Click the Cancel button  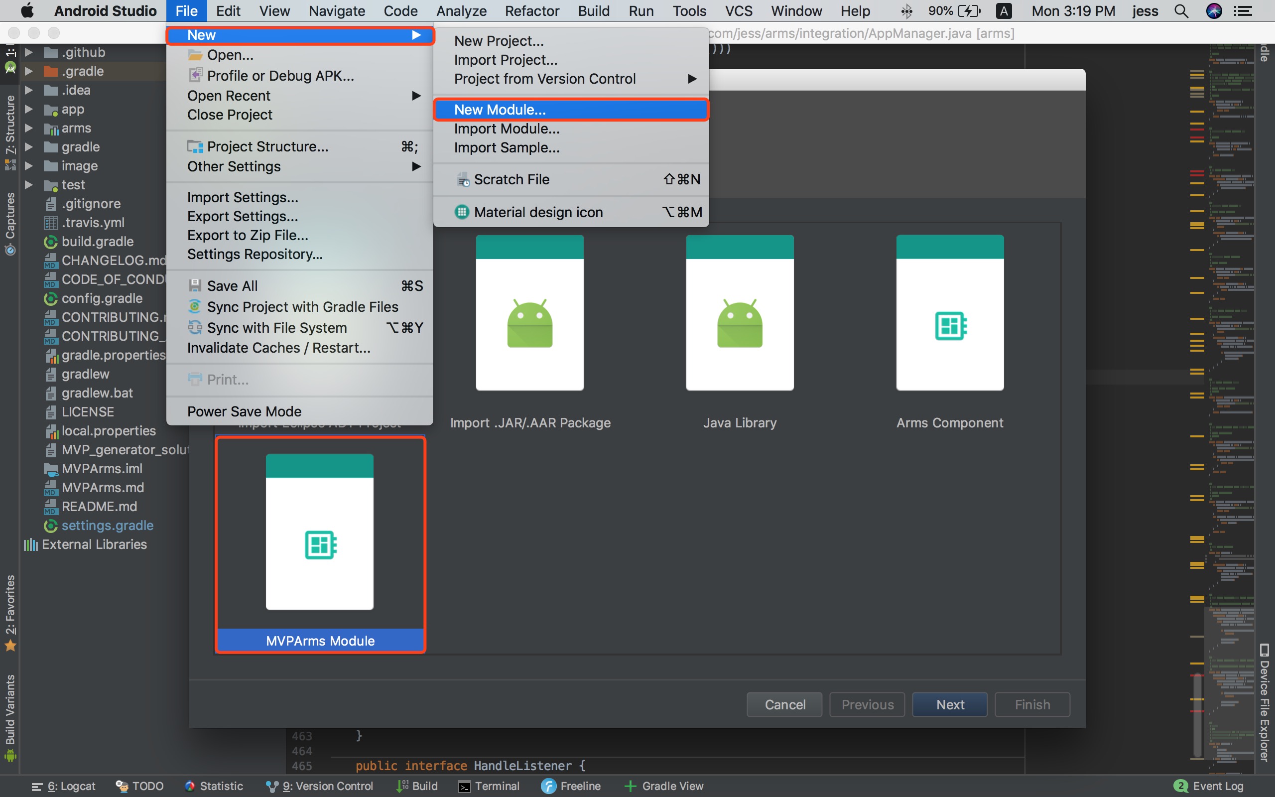pos(784,704)
